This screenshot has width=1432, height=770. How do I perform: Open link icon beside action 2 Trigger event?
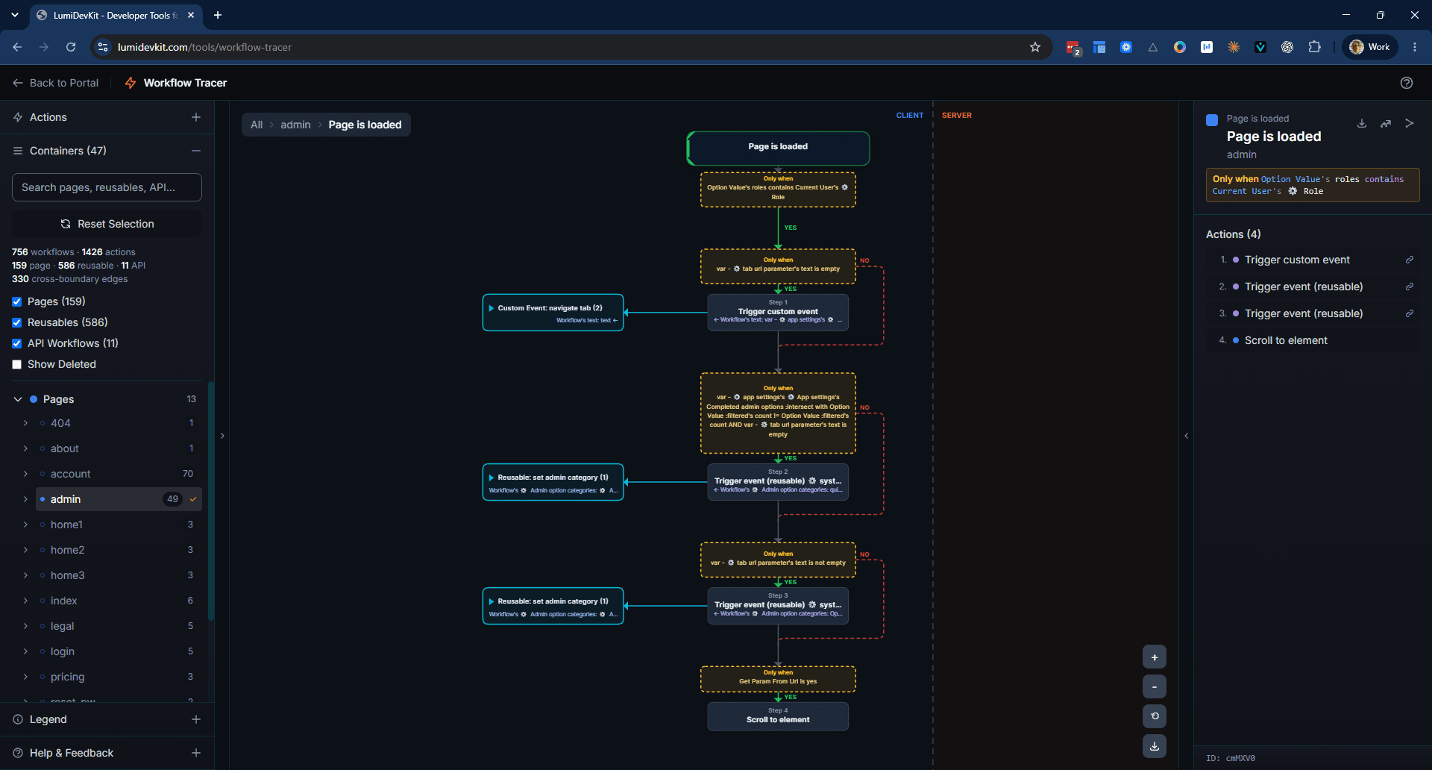[x=1410, y=287]
